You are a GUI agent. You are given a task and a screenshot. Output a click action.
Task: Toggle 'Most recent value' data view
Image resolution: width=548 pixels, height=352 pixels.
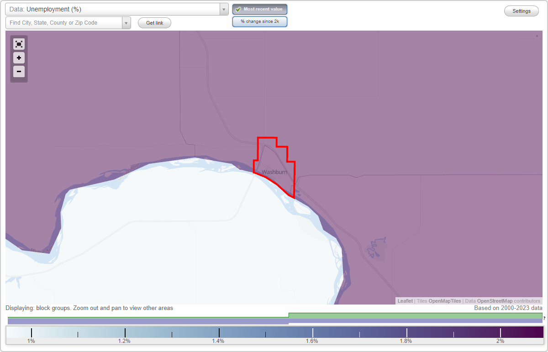pos(259,9)
